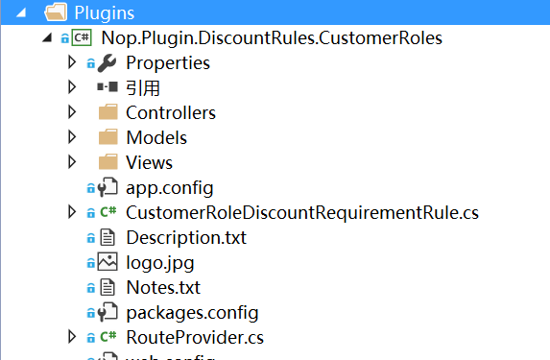The image size is (550, 360).
Task: Click the Controllers folder icon
Action: 108,112
